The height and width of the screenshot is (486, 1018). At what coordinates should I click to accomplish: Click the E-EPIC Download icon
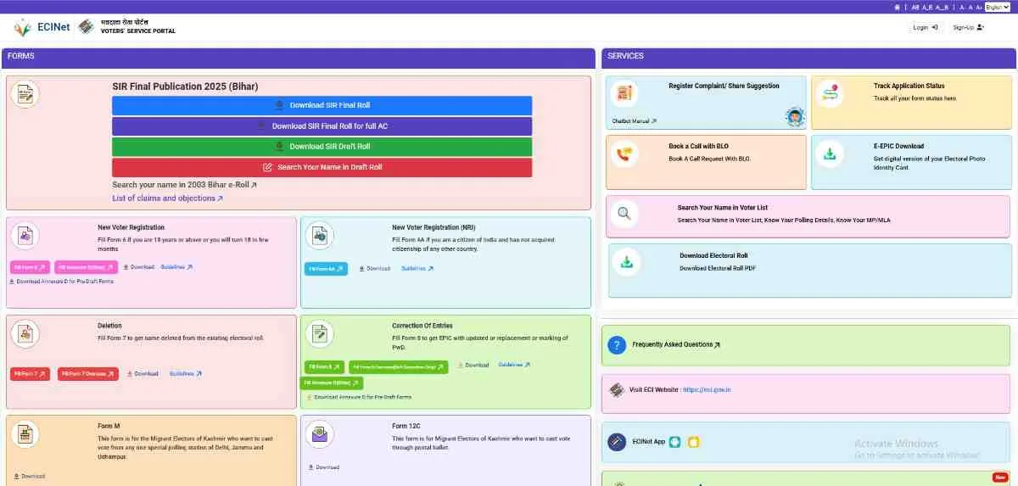[831, 154]
